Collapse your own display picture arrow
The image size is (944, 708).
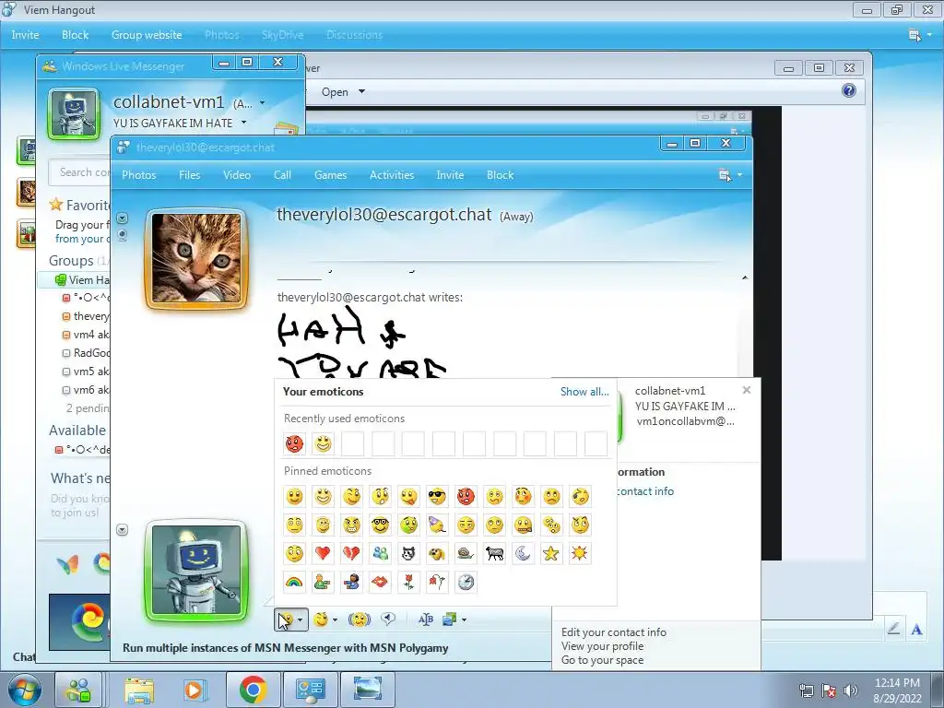[x=123, y=530]
